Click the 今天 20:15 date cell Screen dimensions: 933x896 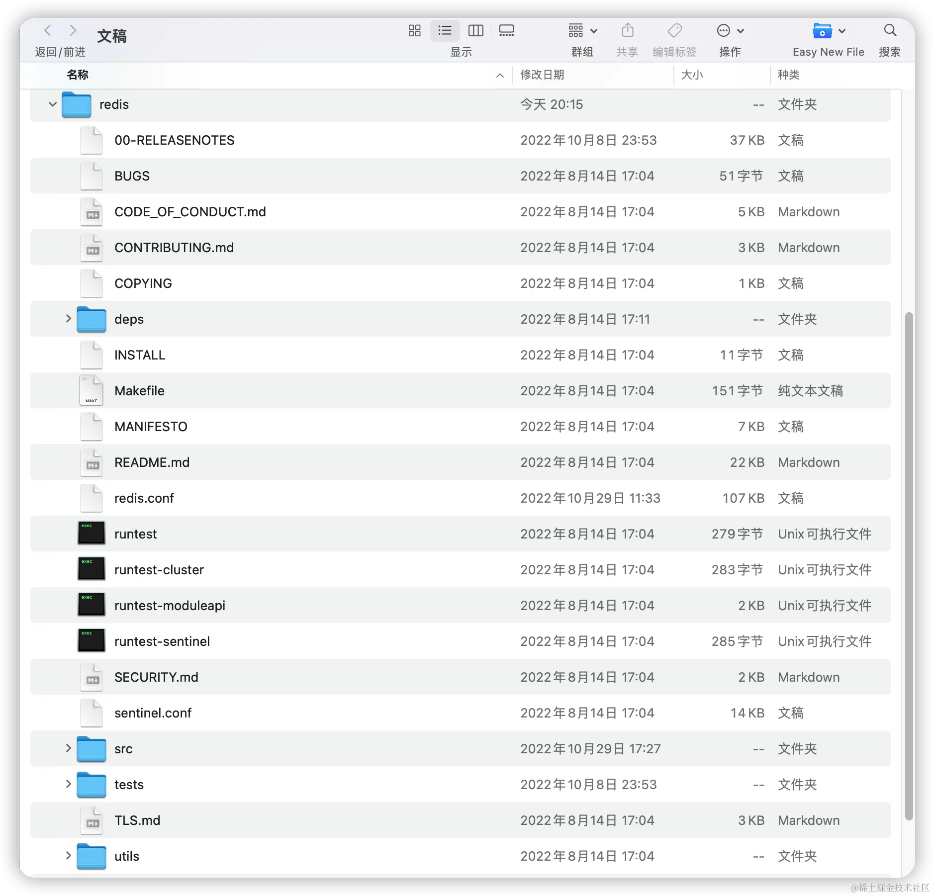tap(552, 104)
